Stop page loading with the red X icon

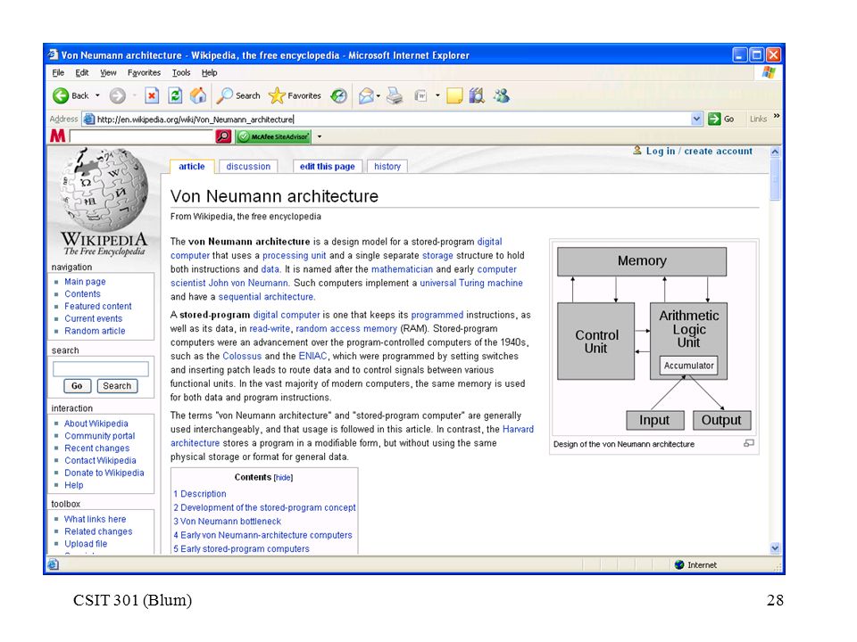[x=152, y=96]
